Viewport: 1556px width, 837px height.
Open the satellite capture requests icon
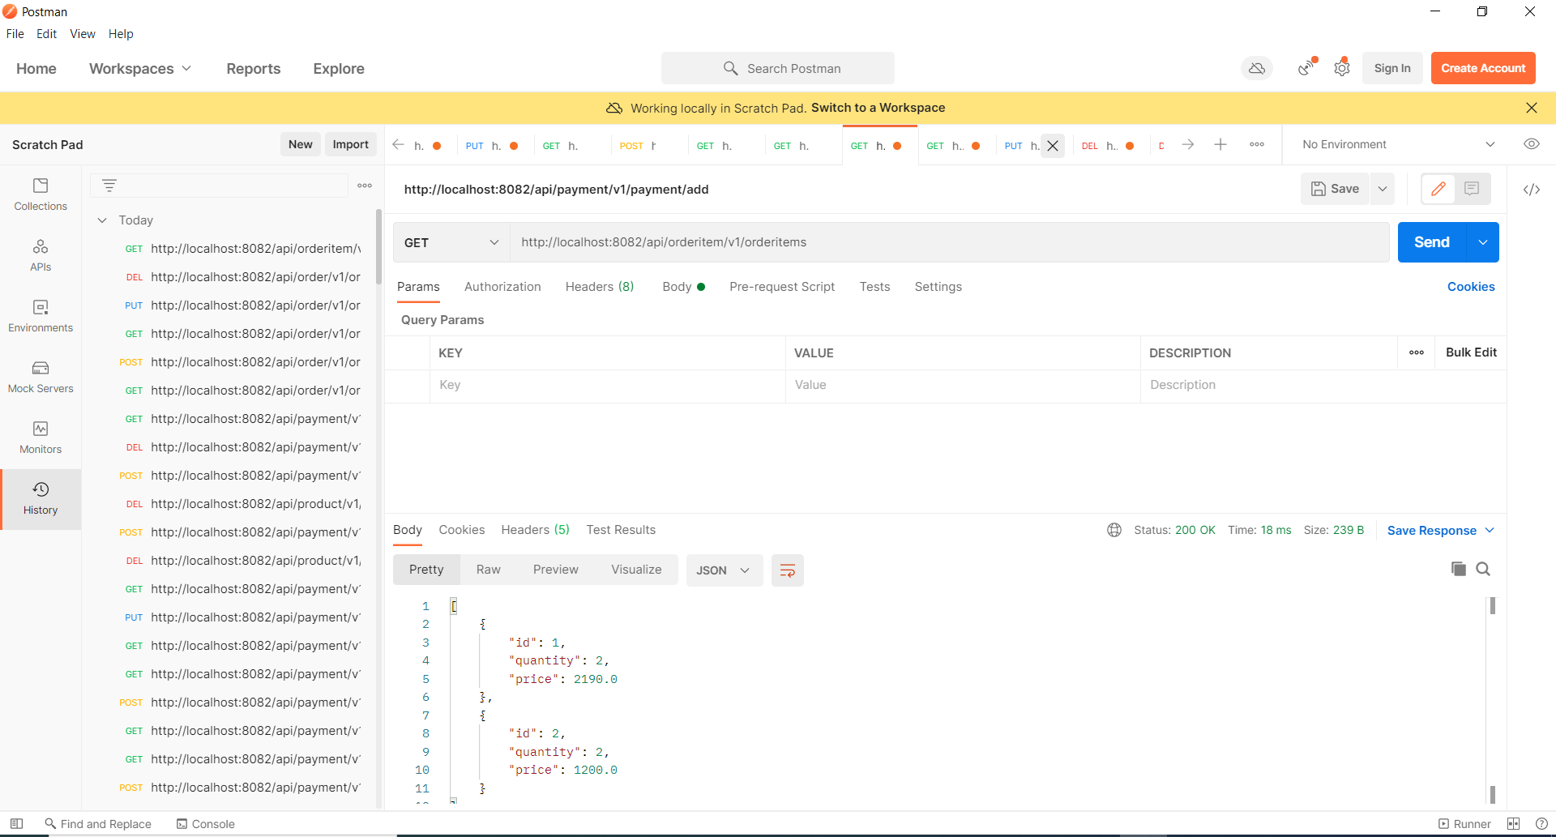pos(1306,68)
